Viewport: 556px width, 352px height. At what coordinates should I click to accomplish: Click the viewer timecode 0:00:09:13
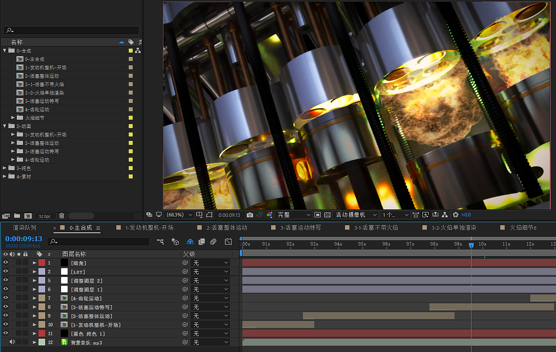pos(229,215)
